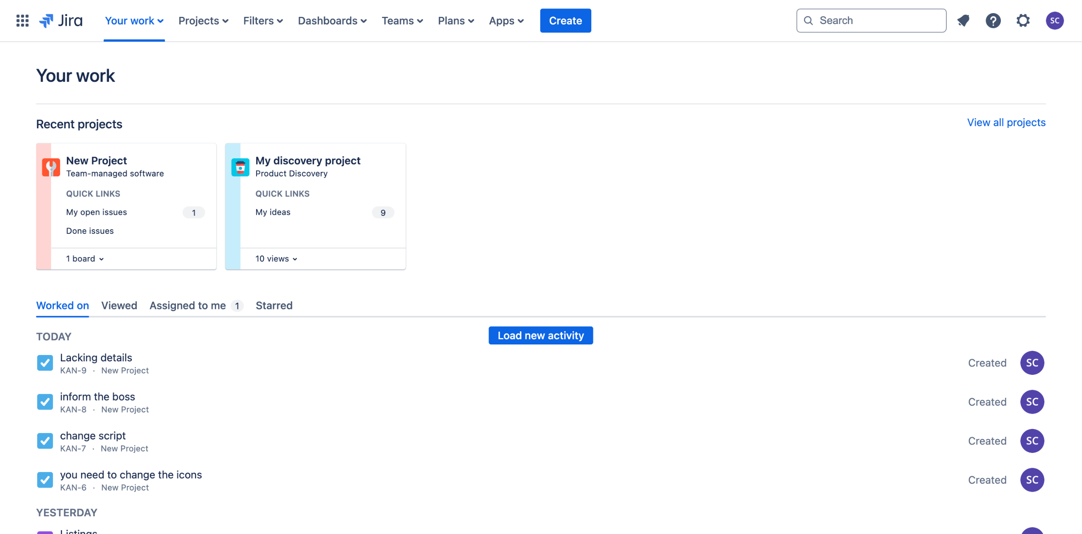Click the Jira logo
Screen dimensions: 1082x534
coord(61,20)
